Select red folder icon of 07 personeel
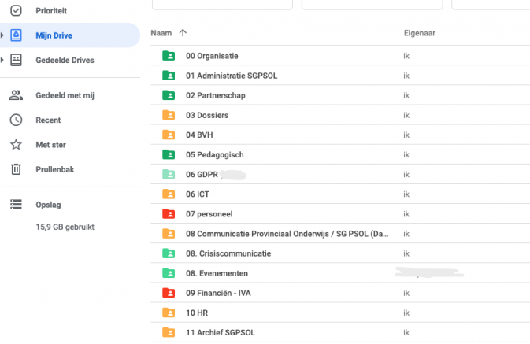 click(x=169, y=214)
